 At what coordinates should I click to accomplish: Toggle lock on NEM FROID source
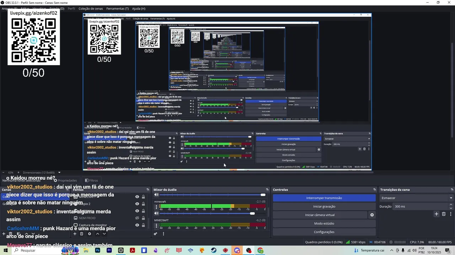tap(143, 218)
